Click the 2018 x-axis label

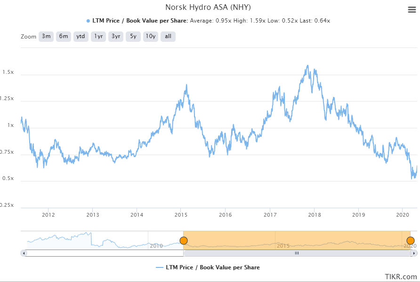point(314,215)
